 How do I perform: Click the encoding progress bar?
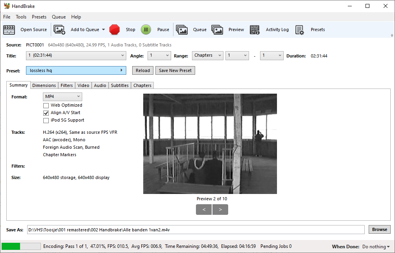[20, 246]
